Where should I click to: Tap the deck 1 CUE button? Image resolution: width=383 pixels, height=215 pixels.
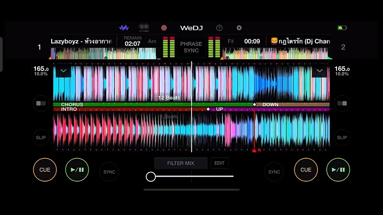pos(45,170)
